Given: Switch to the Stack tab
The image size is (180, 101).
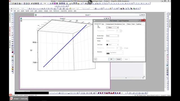Looking at the screenshot, I should pos(133,24).
